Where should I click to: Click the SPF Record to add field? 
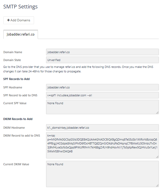pyautogui.click(x=102, y=95)
